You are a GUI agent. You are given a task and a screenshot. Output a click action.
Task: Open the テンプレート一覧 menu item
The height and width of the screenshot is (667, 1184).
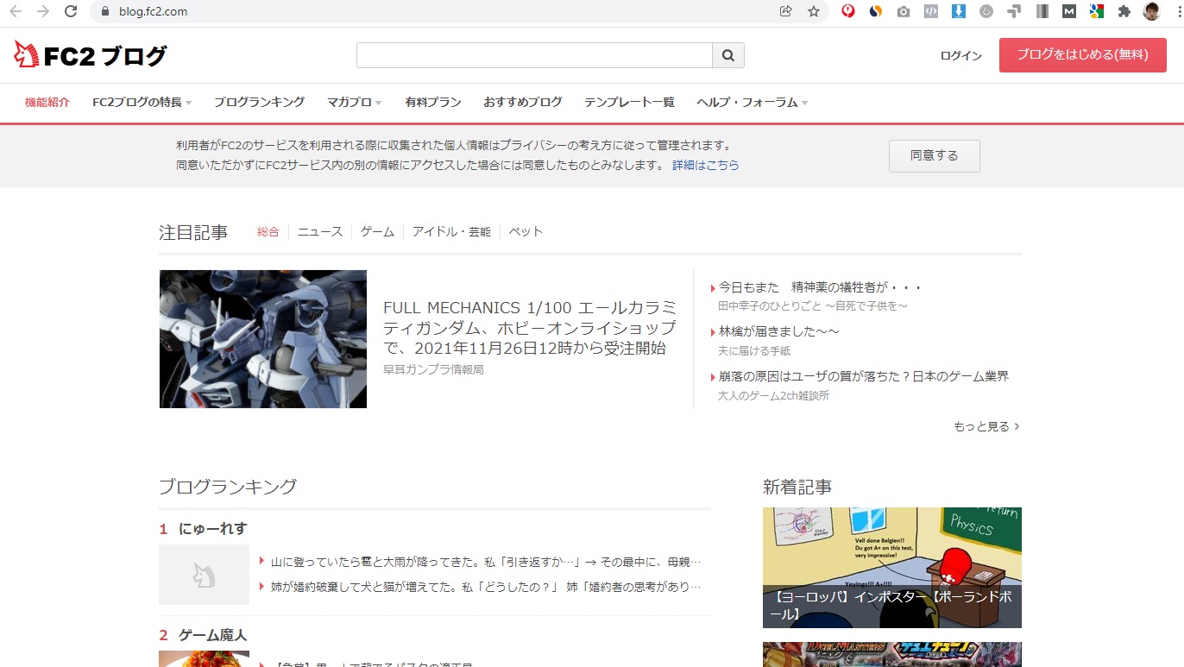click(x=629, y=102)
